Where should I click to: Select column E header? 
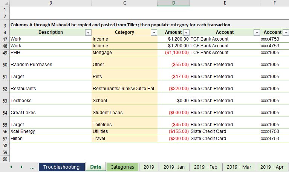coord(225,3)
